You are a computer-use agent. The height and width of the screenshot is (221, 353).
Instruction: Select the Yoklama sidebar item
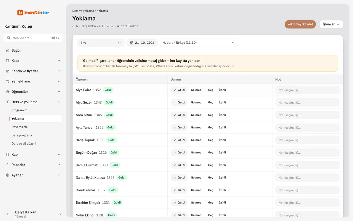(36, 119)
